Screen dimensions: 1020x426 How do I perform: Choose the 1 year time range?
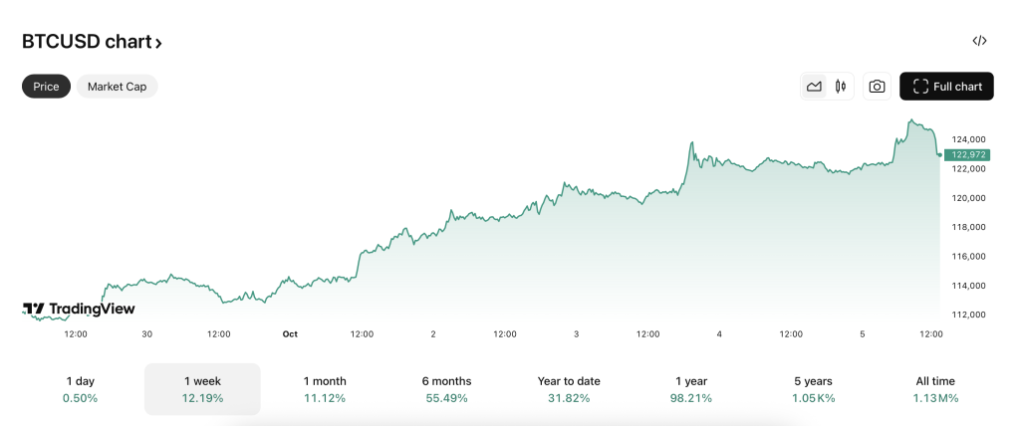[x=690, y=389]
